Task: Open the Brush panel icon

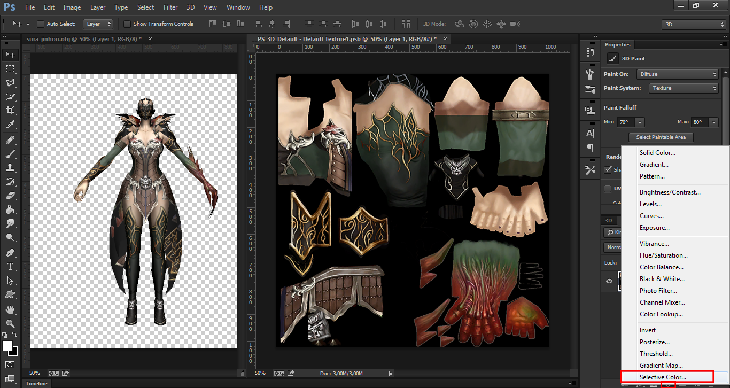Action: click(590, 74)
